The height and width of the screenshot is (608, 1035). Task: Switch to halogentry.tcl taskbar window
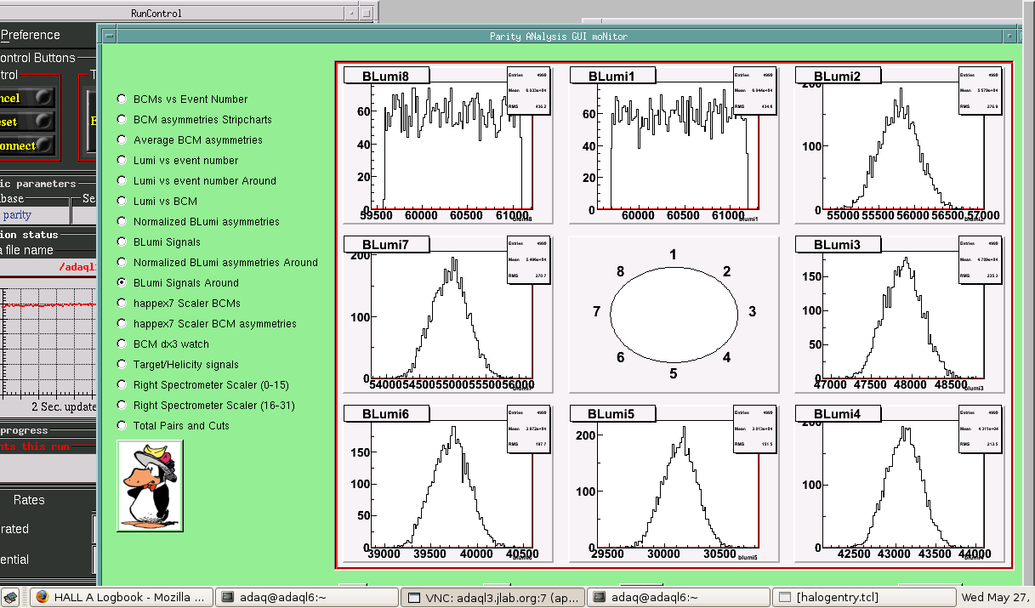point(863,598)
